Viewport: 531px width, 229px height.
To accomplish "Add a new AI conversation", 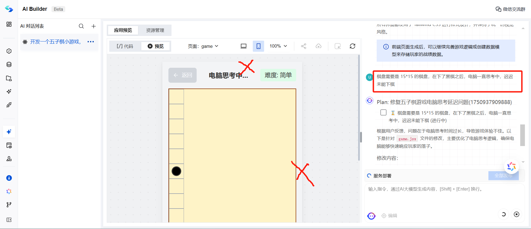I will coord(93,26).
